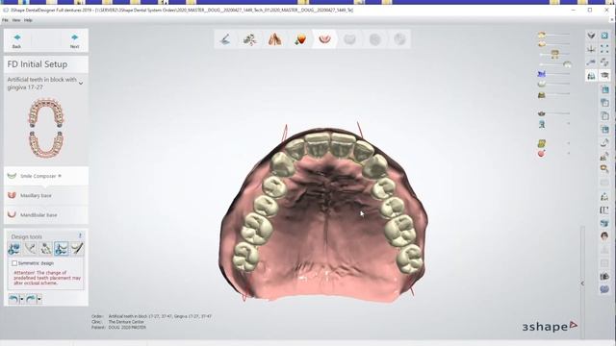Open the Help menu
This screenshot has width=616, height=346.
28,20
